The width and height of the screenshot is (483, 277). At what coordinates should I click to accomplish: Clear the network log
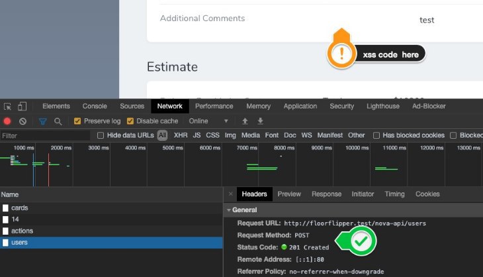22,121
